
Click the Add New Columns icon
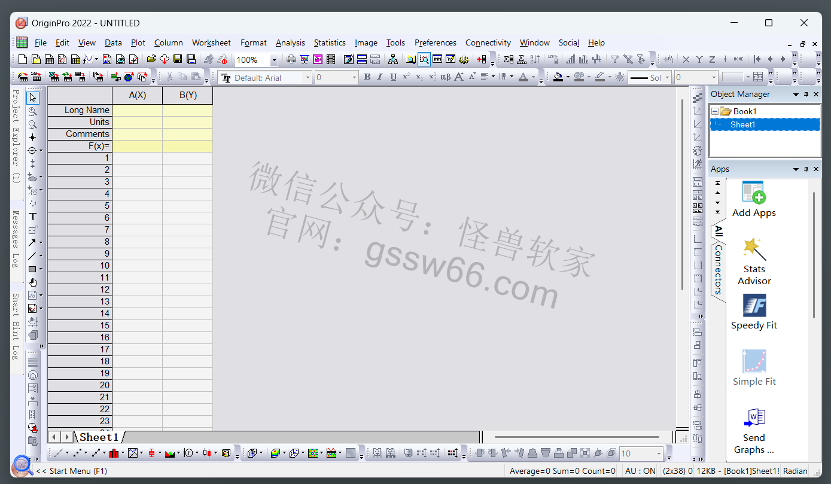tap(482, 59)
